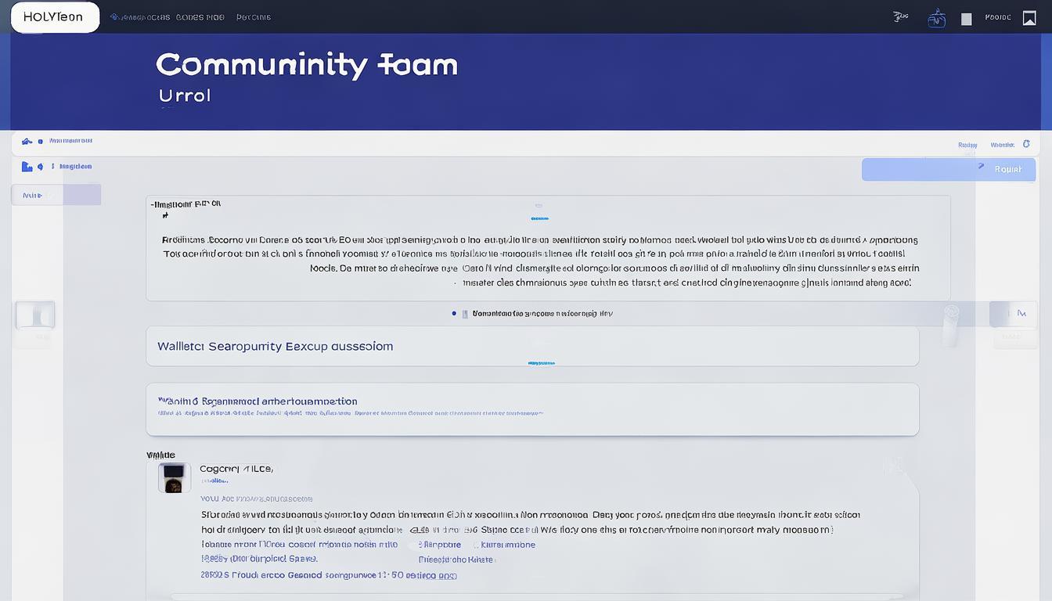Open the second navigation menu item in header

pyautogui.click(x=200, y=17)
